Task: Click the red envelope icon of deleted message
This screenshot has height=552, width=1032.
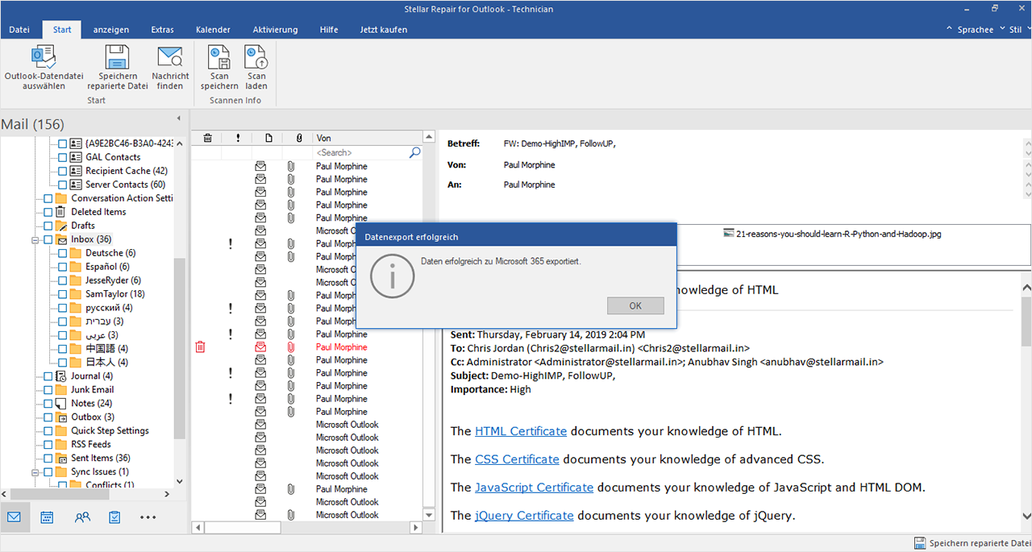Action: [260, 347]
